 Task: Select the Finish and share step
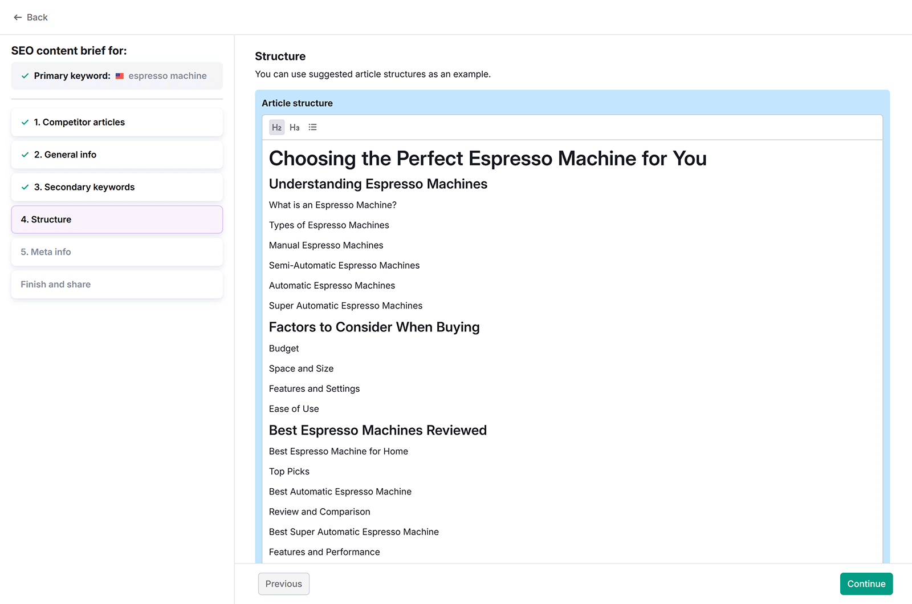116,284
